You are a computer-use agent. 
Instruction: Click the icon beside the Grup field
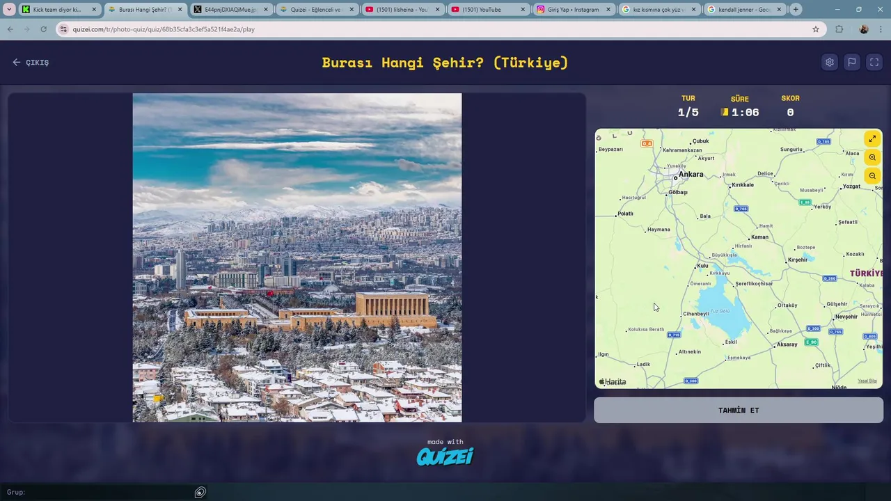click(x=200, y=492)
